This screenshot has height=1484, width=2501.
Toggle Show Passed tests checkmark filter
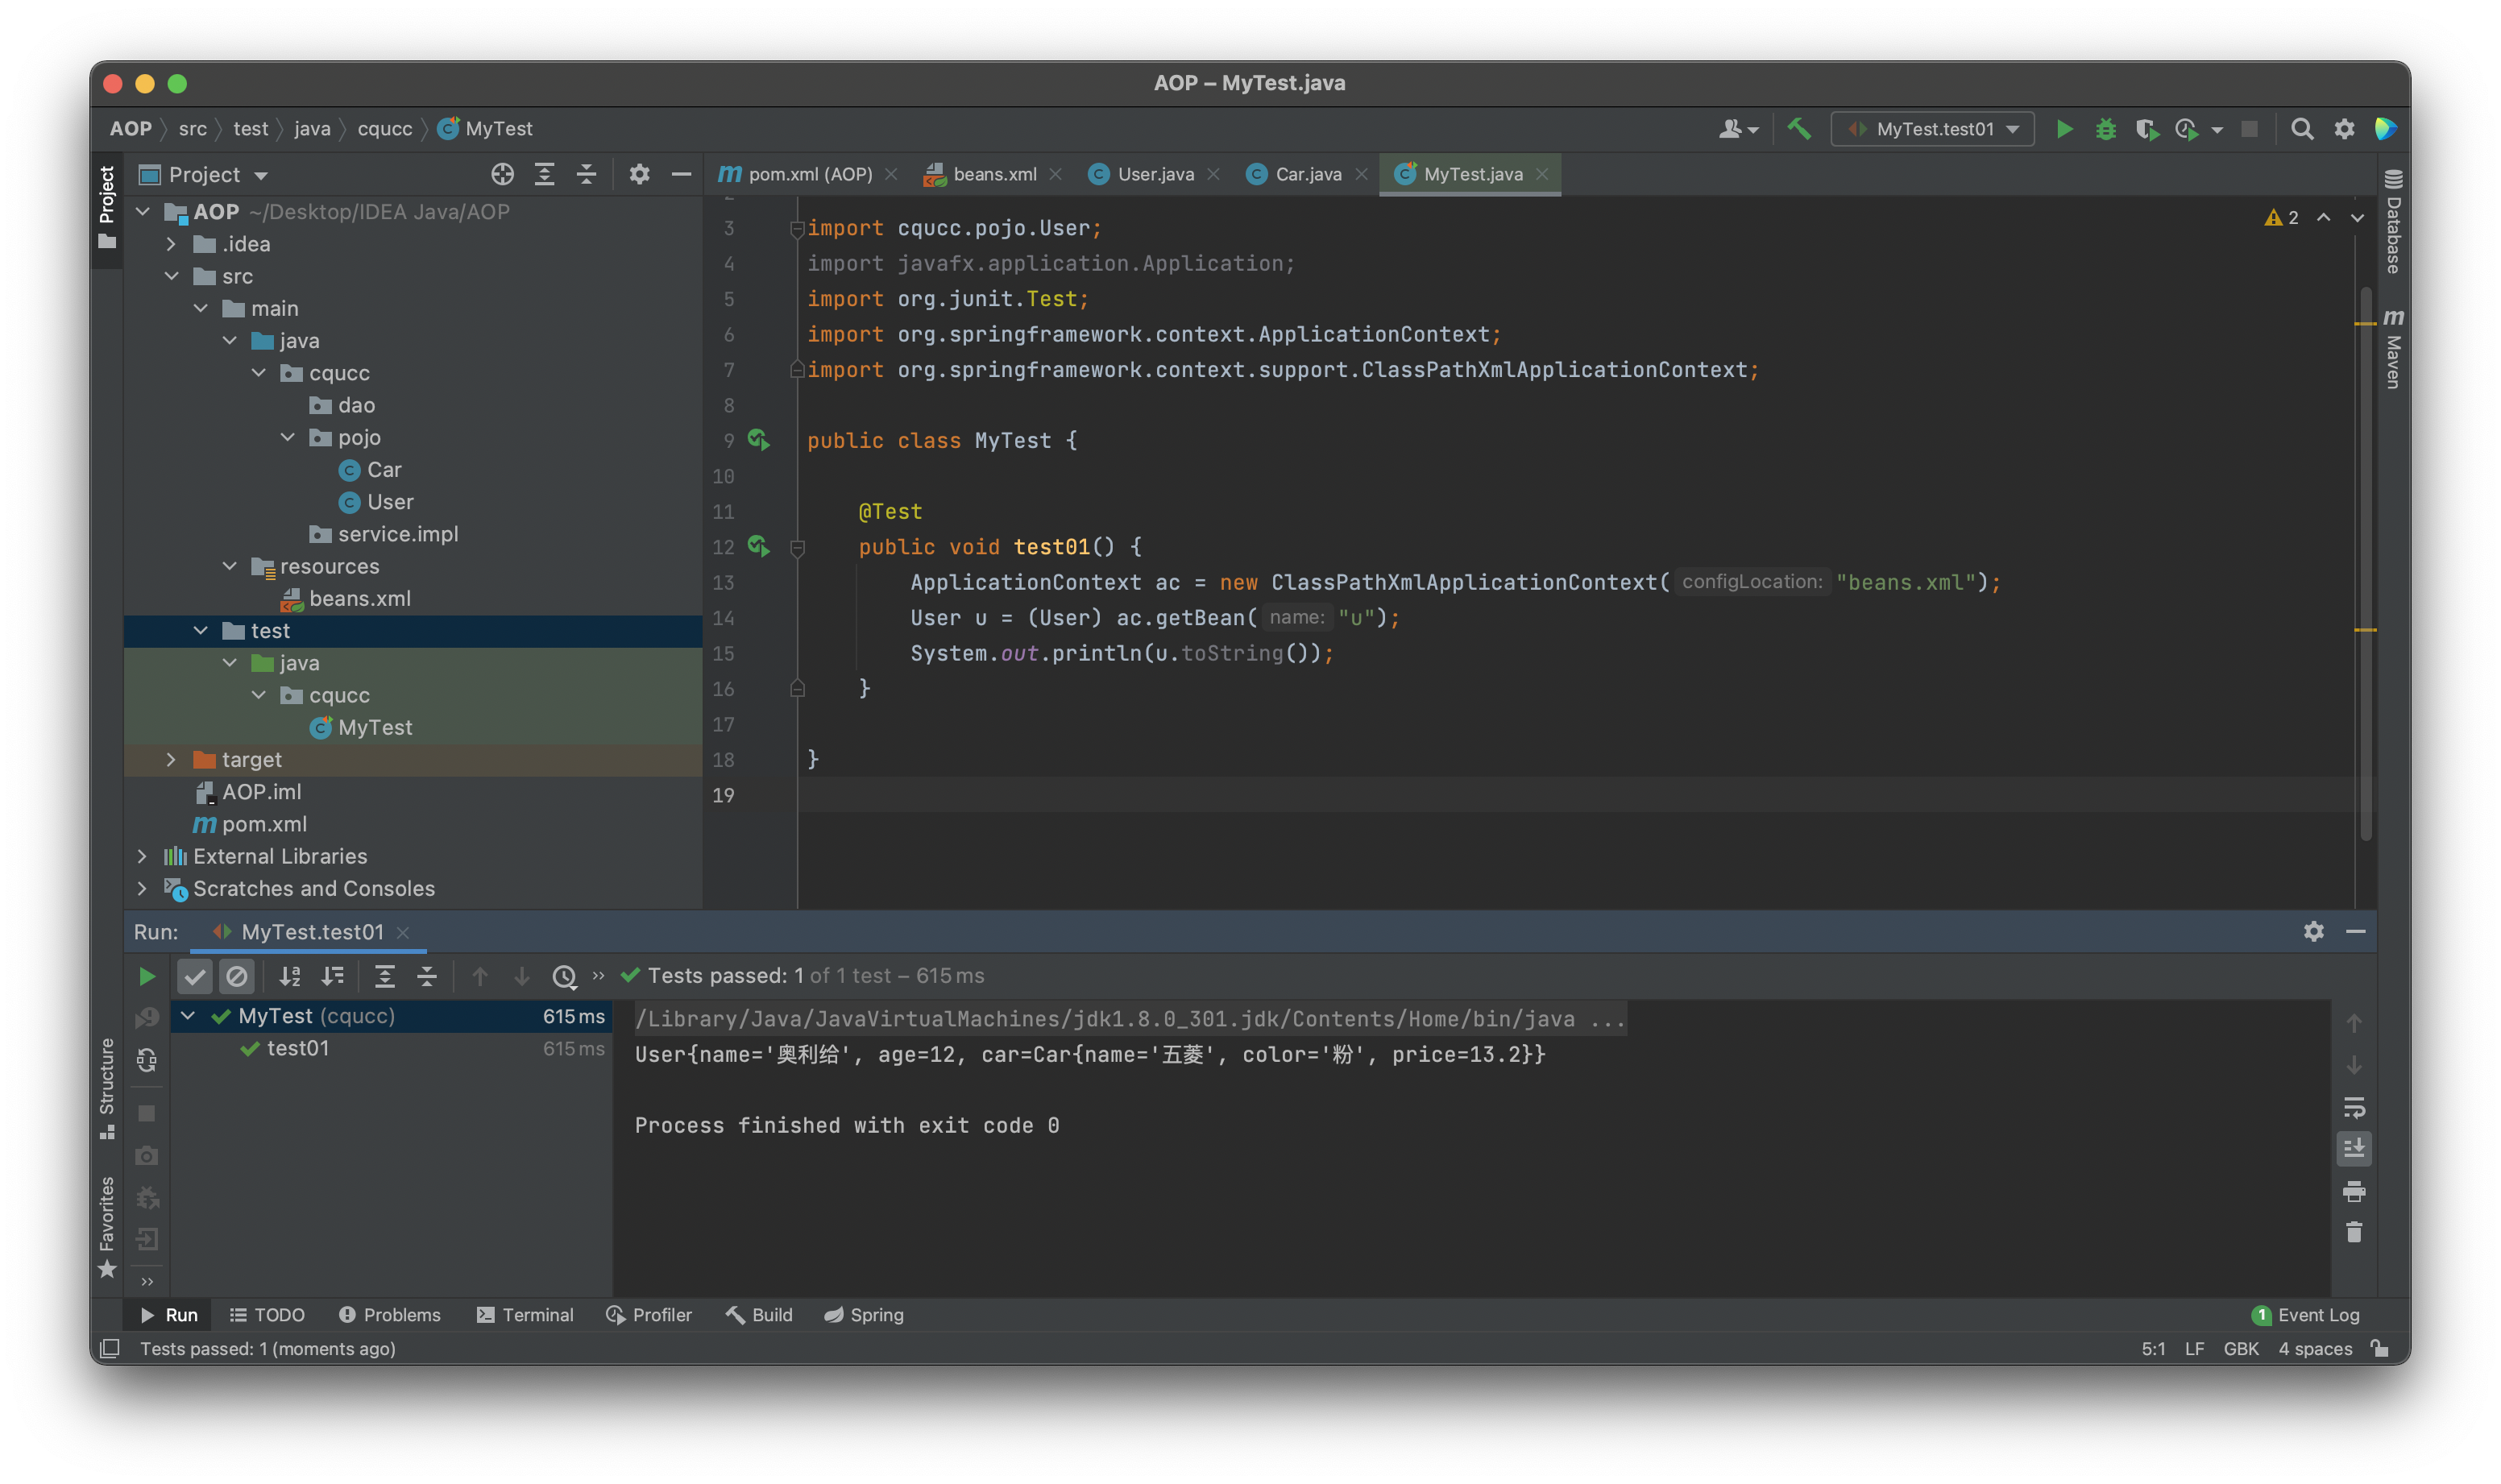(194, 976)
